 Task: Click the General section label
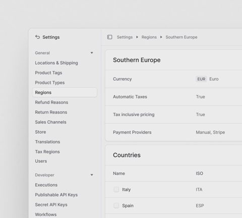click(x=42, y=53)
